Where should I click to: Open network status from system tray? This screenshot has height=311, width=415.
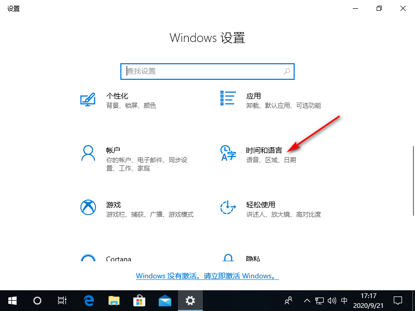click(x=320, y=301)
